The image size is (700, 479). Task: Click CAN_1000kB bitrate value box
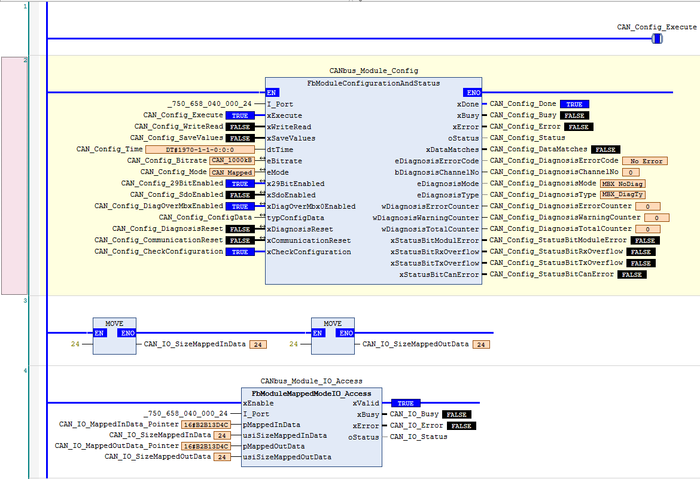[232, 161]
